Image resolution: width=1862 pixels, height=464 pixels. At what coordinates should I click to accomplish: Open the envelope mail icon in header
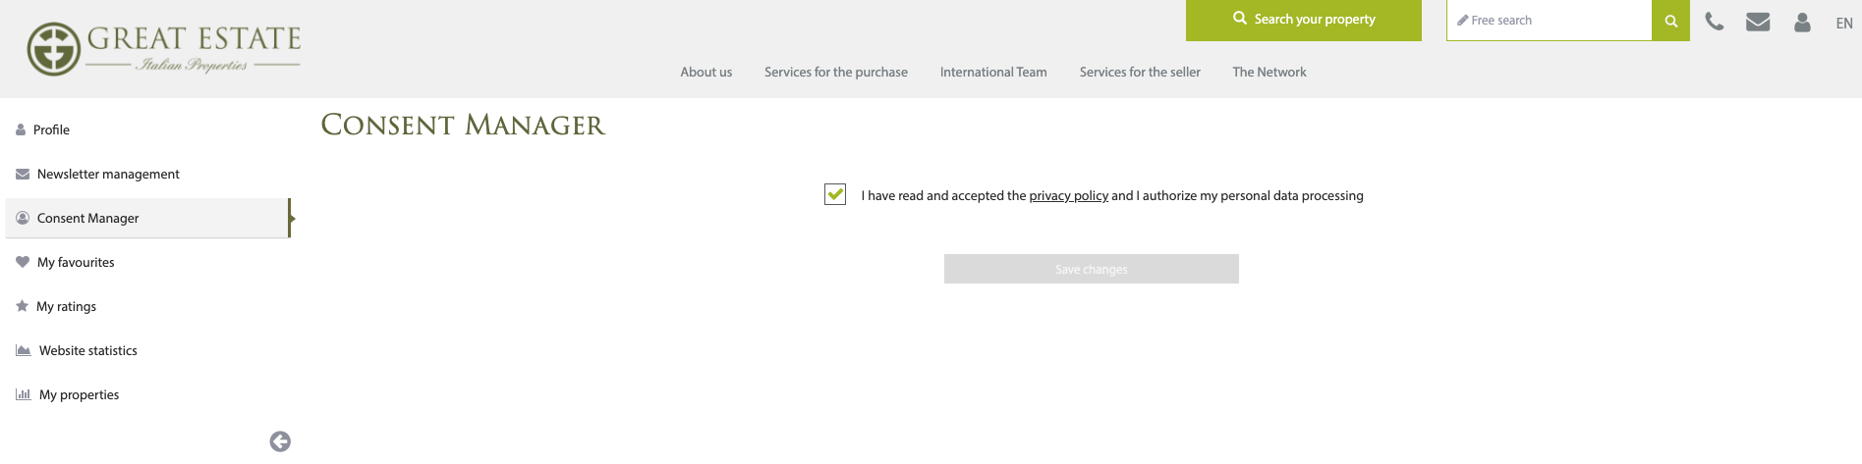click(1758, 22)
